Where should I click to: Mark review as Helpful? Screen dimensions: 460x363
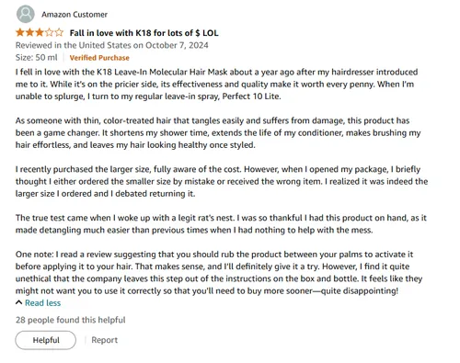46,340
